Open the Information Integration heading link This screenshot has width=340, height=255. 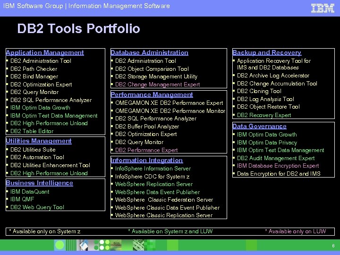pos(147,160)
